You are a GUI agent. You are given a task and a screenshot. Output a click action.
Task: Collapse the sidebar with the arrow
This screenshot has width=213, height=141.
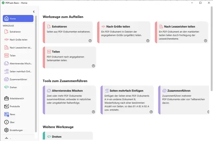tap(34, 12)
